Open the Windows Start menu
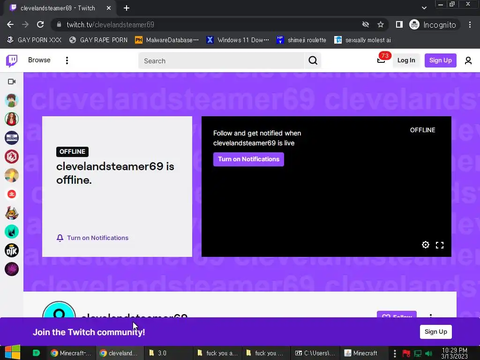 click(x=13, y=352)
